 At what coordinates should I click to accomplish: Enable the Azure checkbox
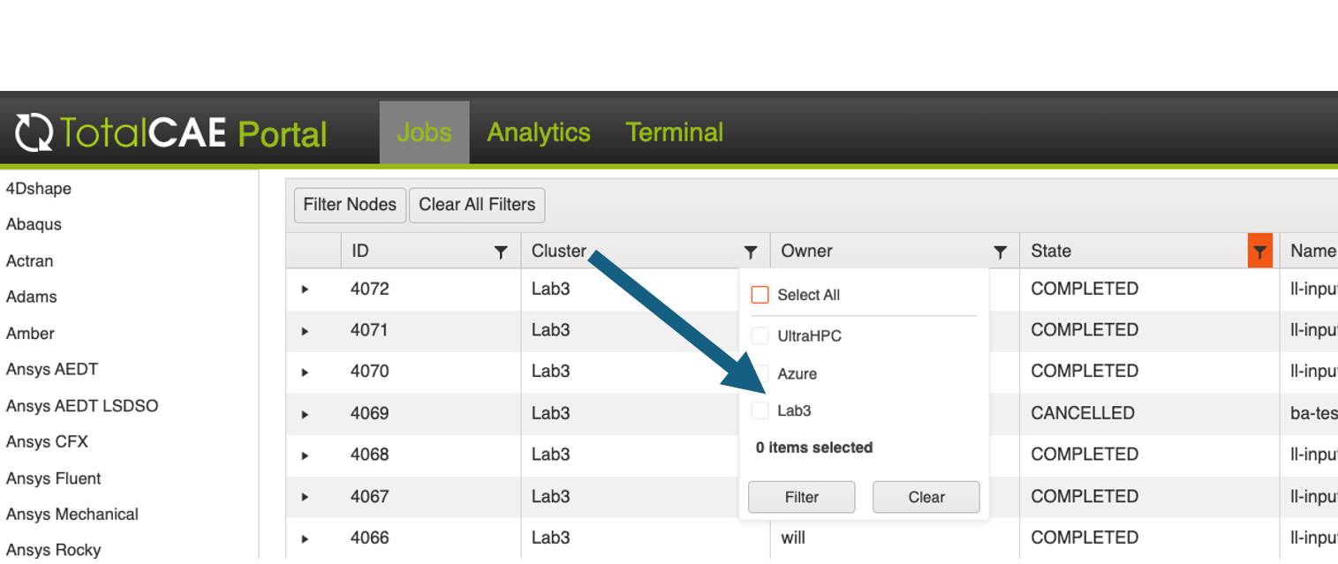(760, 373)
